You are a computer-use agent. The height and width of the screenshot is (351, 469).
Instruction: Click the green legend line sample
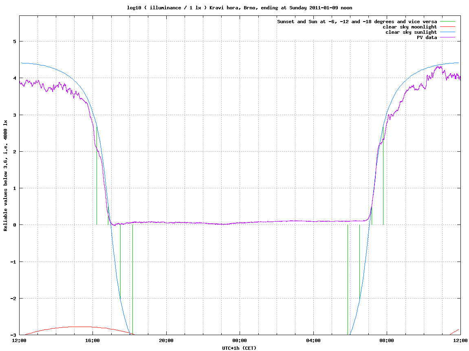tap(447, 22)
